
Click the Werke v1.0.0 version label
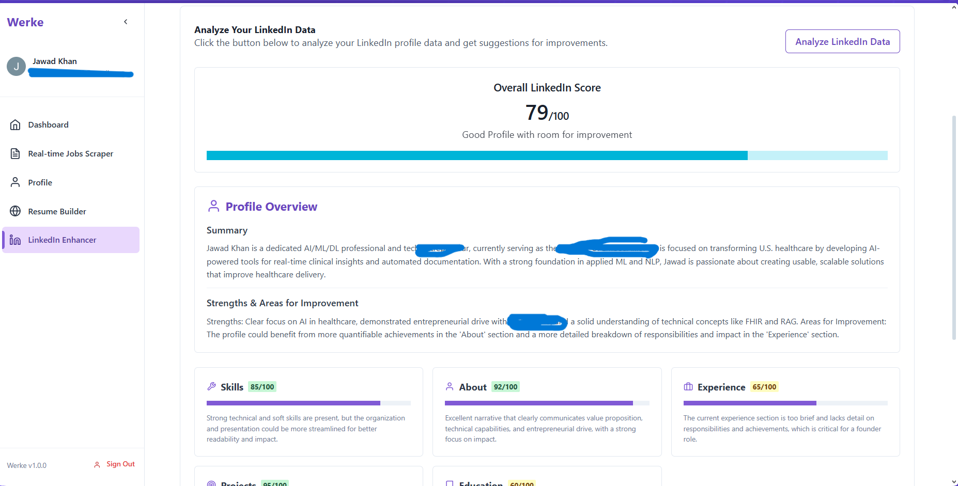coord(27,465)
